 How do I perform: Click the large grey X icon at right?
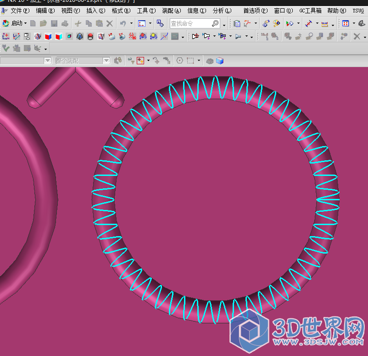[x=357, y=36]
